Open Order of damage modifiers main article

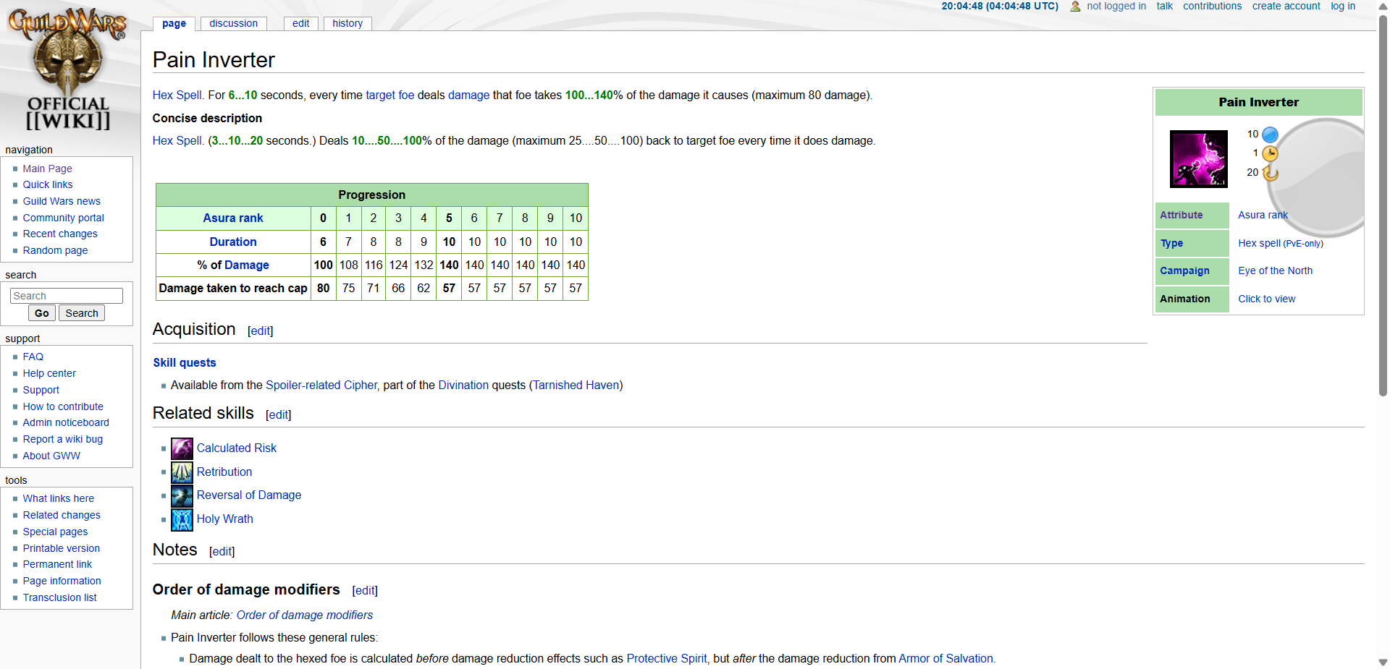click(x=304, y=615)
